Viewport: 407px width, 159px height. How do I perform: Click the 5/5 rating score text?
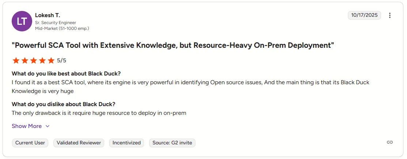click(x=62, y=61)
